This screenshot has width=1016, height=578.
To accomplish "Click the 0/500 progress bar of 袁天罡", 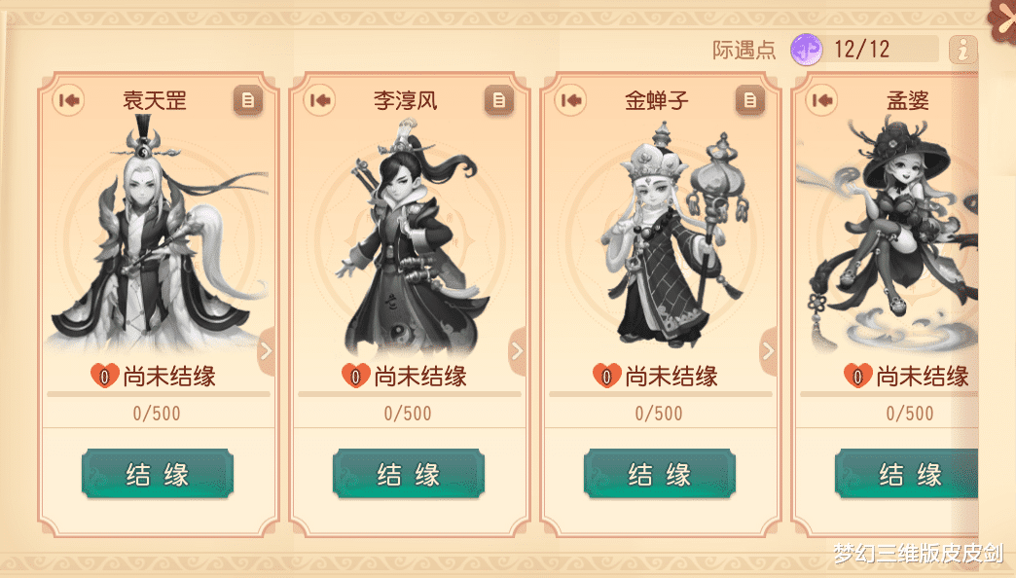I will pyautogui.click(x=158, y=394).
